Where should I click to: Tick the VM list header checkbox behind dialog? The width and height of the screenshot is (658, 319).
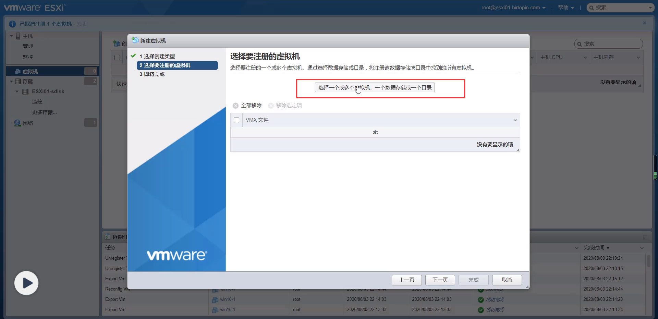(x=117, y=58)
